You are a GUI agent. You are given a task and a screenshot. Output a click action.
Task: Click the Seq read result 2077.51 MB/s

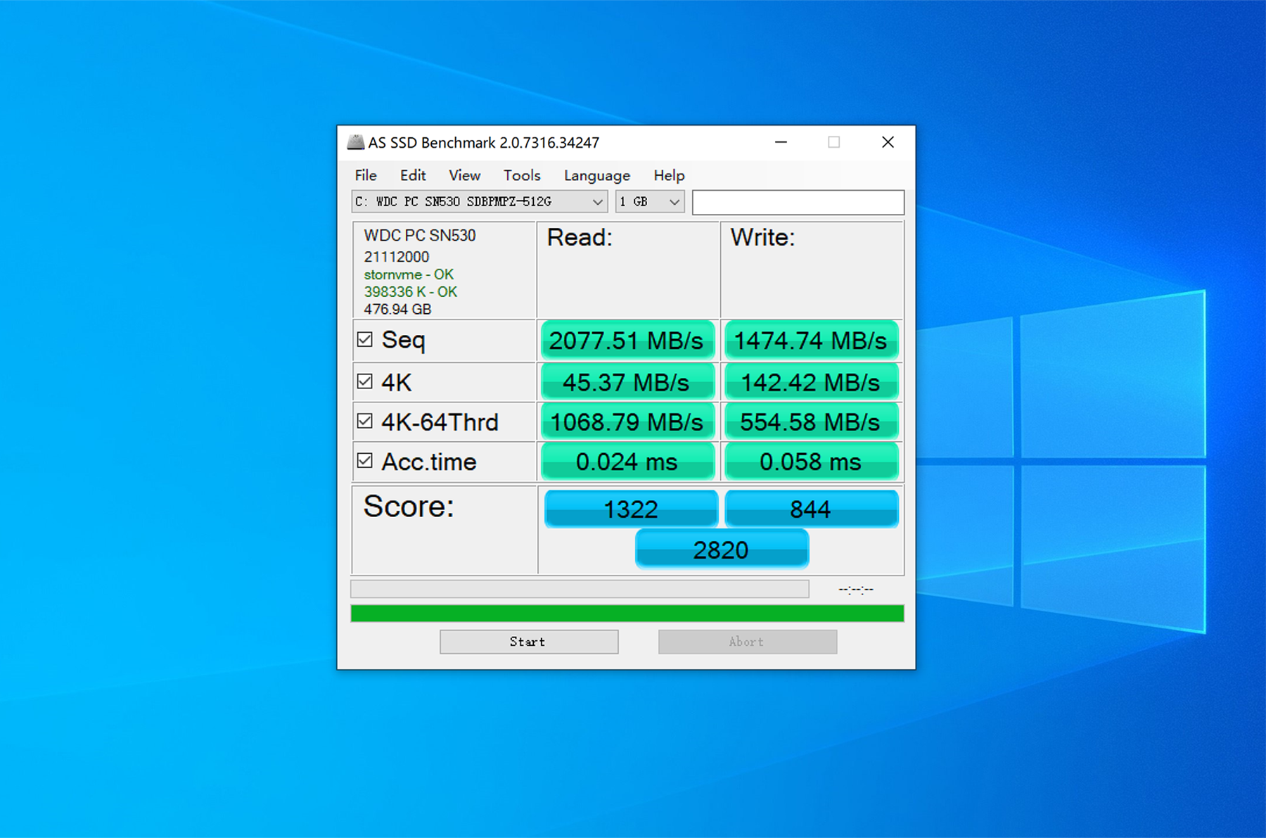coord(627,341)
